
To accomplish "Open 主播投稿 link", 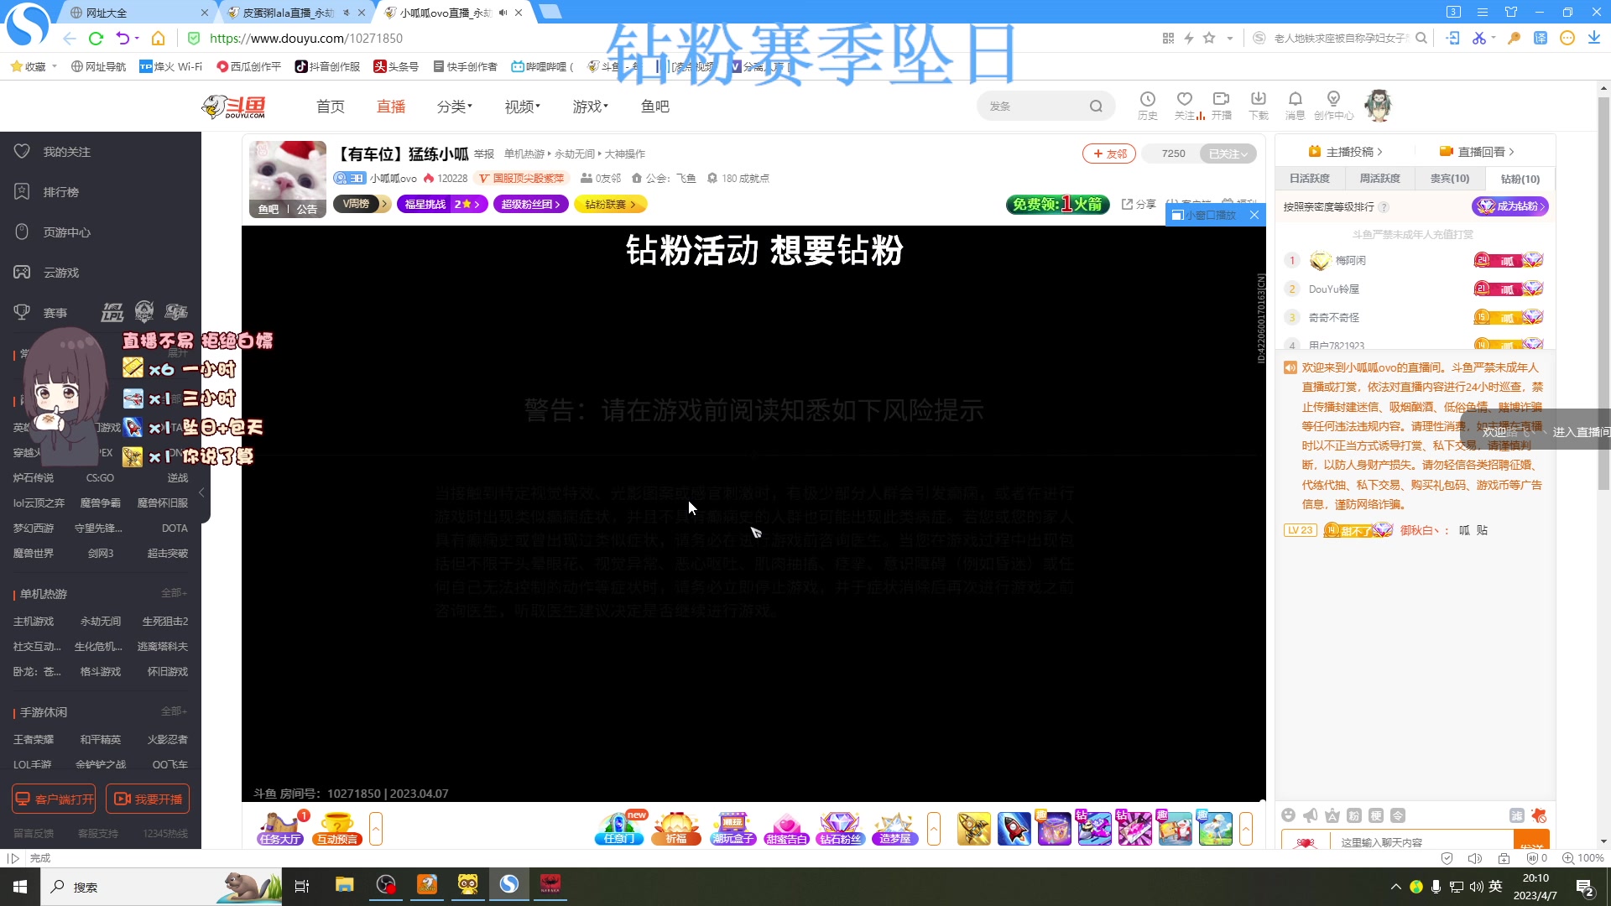I will [1345, 152].
